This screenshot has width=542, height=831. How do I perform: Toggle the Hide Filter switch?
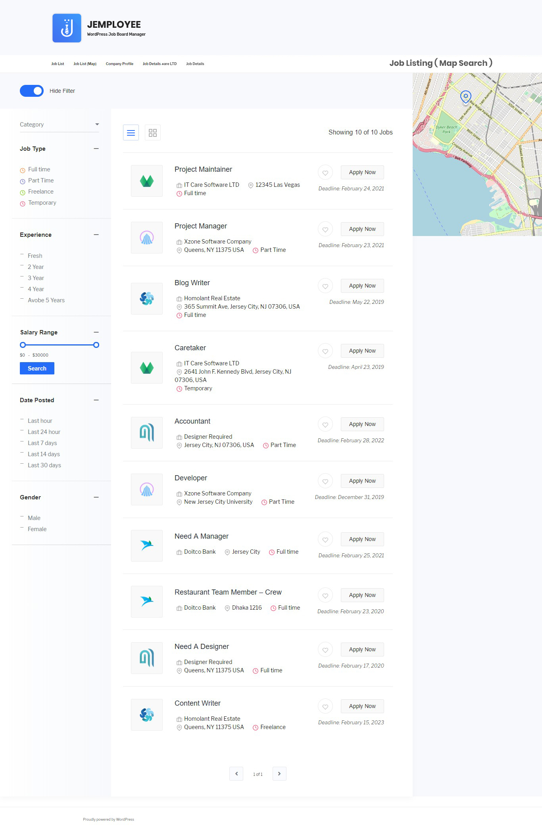pos(32,91)
